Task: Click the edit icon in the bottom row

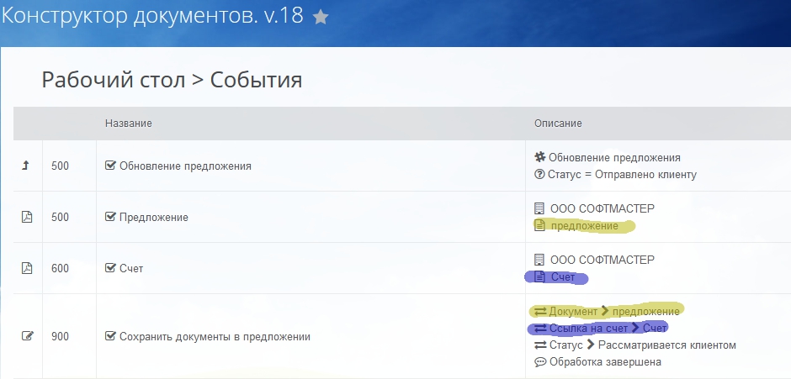Action: (26, 337)
